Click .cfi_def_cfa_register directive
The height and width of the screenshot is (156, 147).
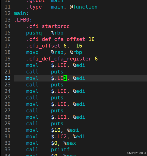[59, 59]
